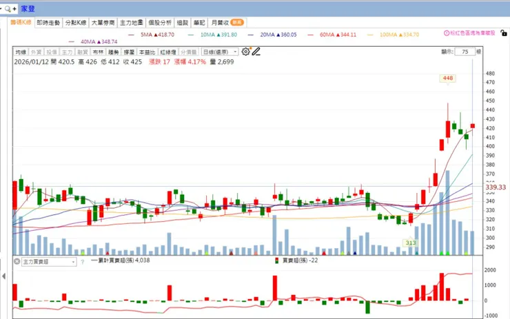Toggle the chart lock icon

[x=504, y=33]
